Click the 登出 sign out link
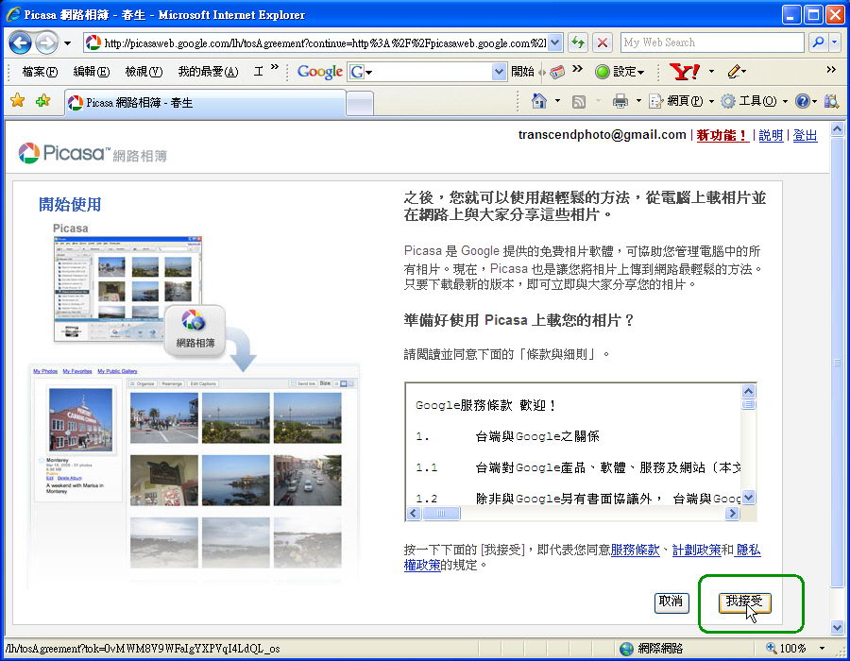Screen dimensions: 850x661 coord(805,135)
